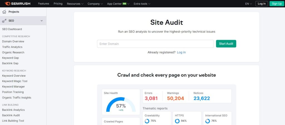Screen dimensions: 285x125
Task: Open Link Building Tool
Action: [13, 121]
